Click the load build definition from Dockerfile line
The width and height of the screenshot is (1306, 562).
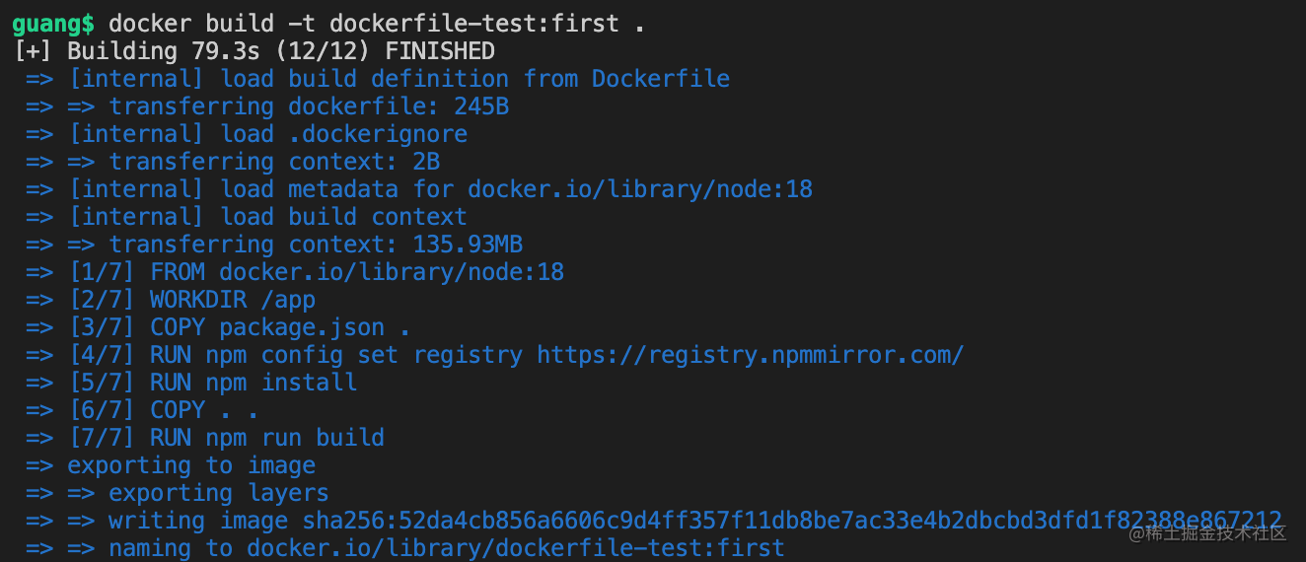(x=378, y=79)
